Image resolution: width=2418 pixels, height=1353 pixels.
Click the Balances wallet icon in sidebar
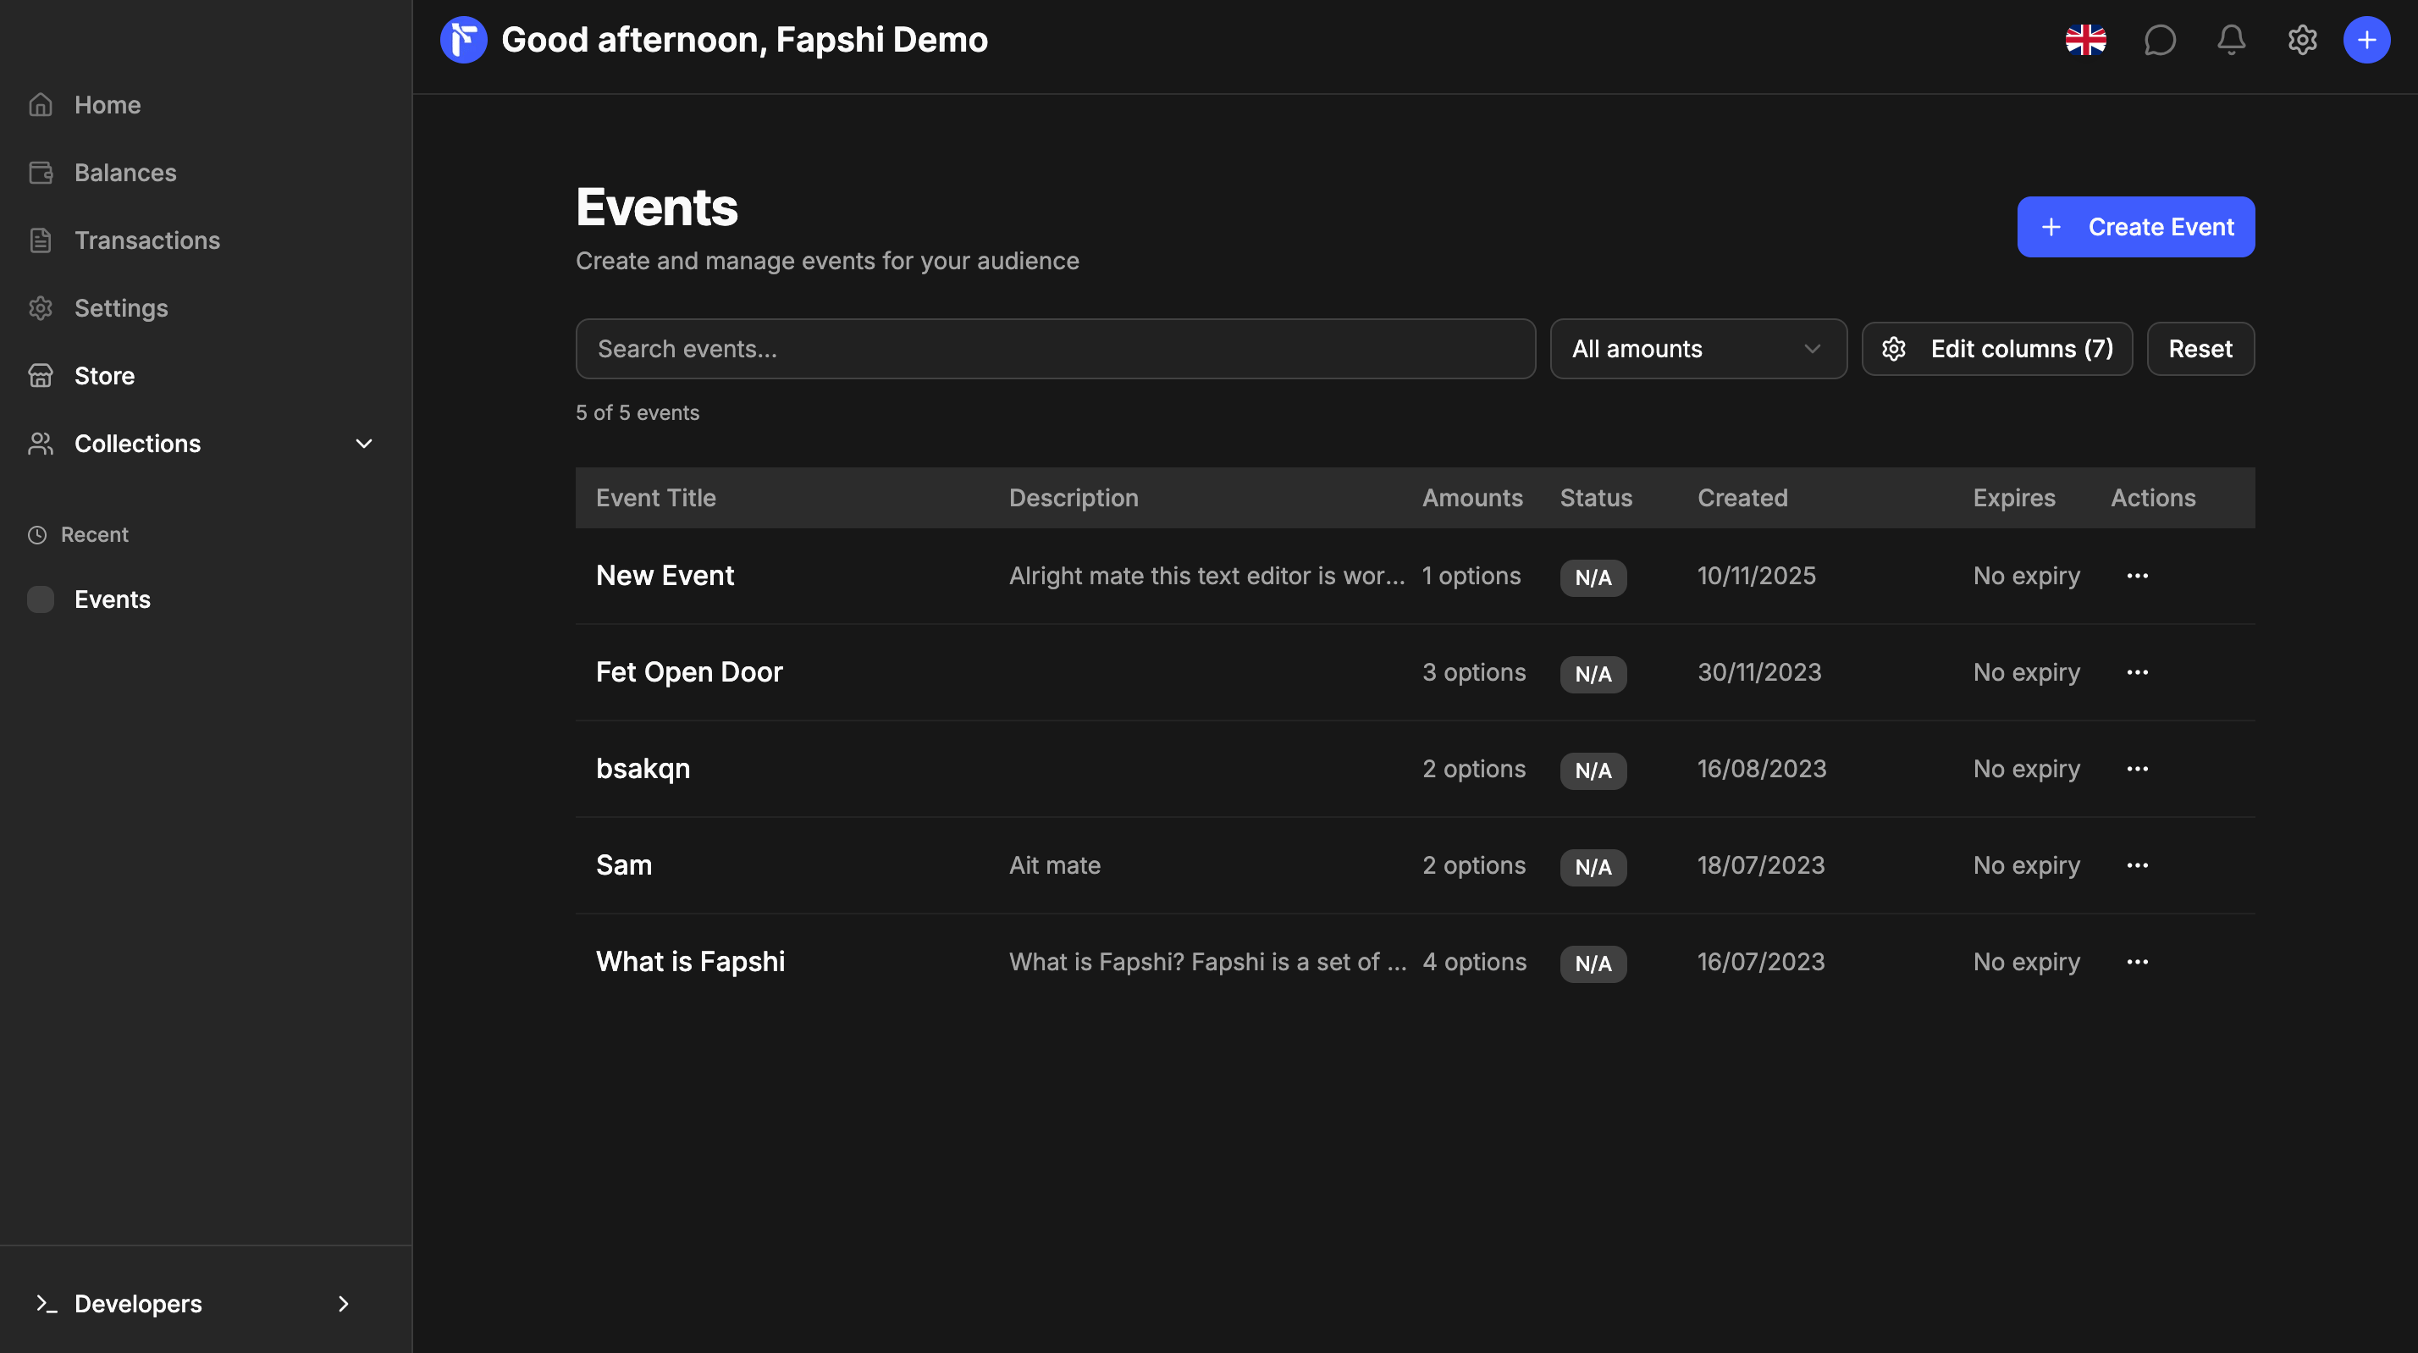[x=41, y=172]
